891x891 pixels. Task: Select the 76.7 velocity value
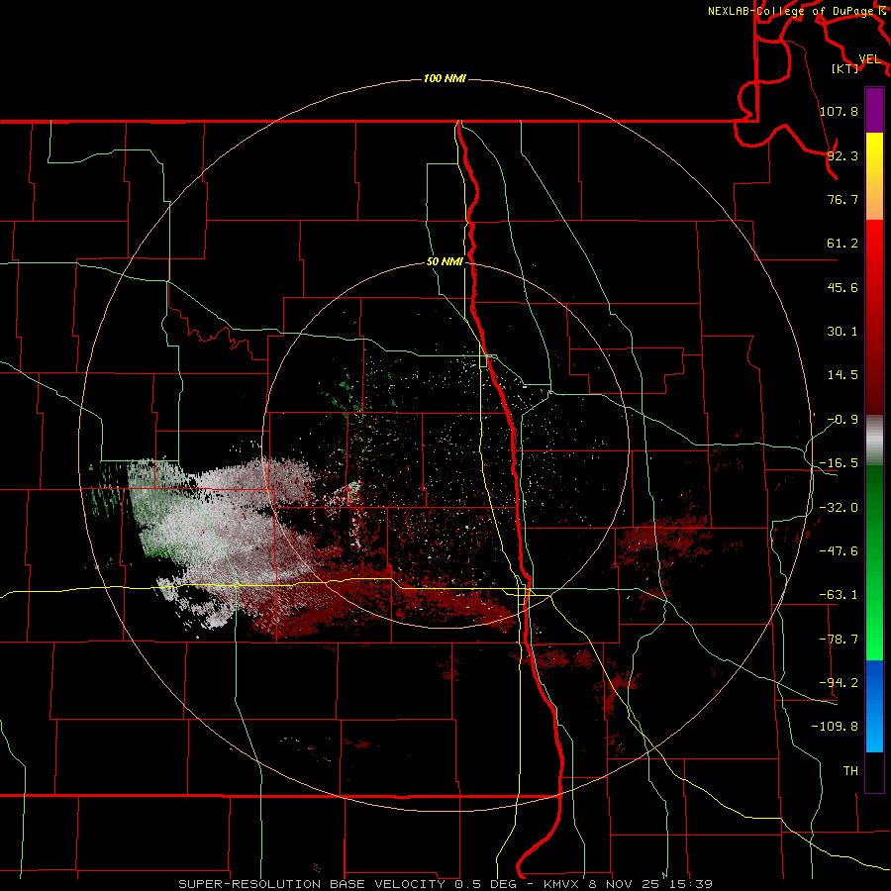(x=842, y=199)
